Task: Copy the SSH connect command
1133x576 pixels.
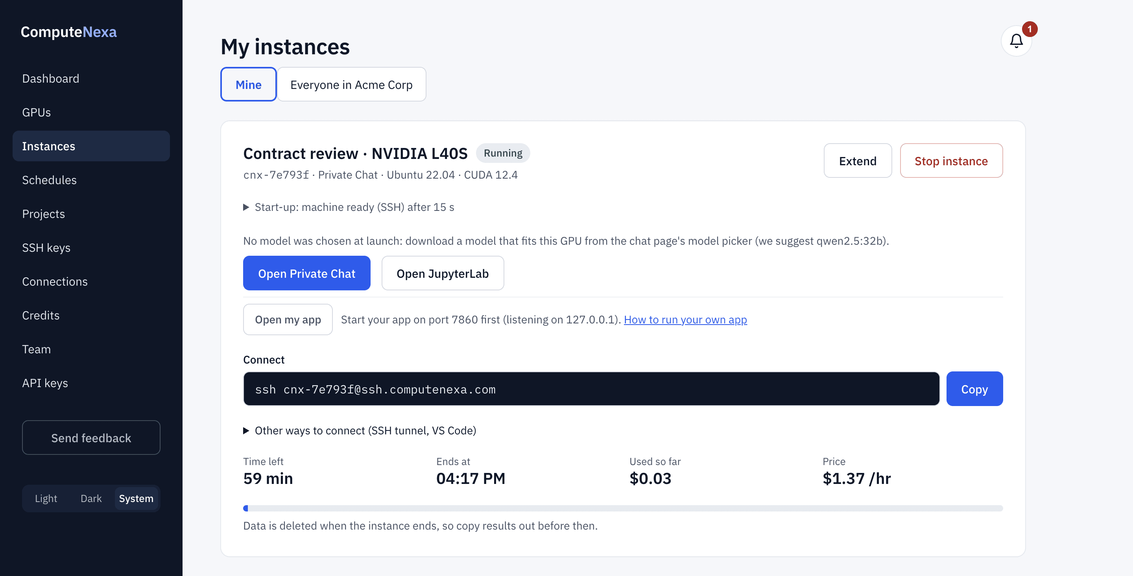Action: [x=974, y=389]
